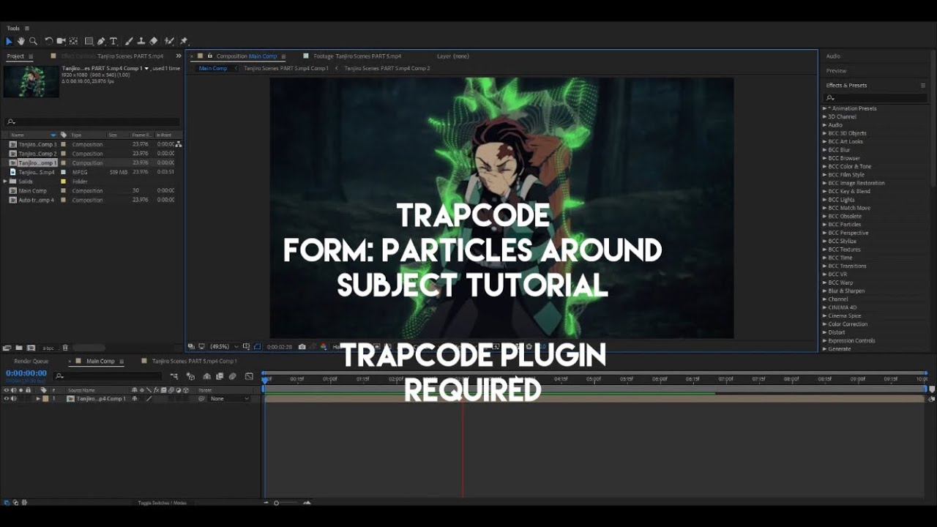Select the Zoom magnifier tool
The image size is (937, 527).
click(x=33, y=41)
